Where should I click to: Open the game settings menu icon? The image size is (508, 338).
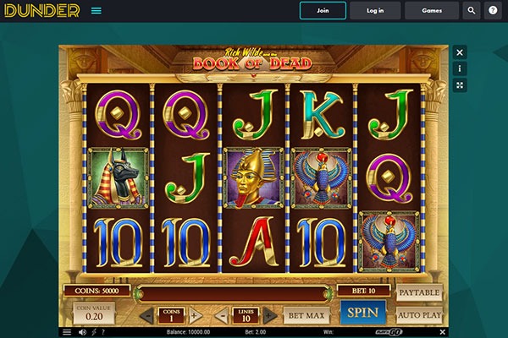point(67,332)
